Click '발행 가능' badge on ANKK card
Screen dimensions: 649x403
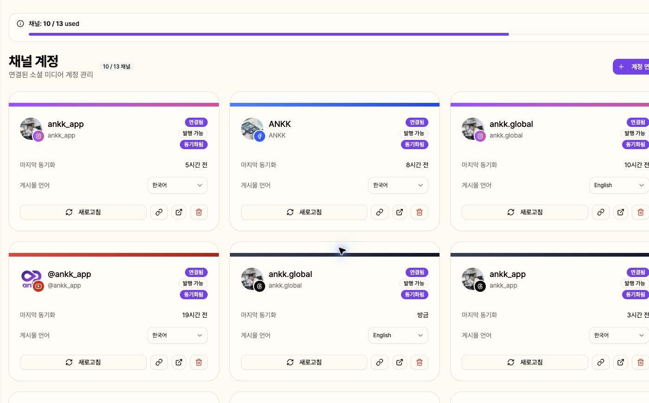pyautogui.click(x=414, y=133)
